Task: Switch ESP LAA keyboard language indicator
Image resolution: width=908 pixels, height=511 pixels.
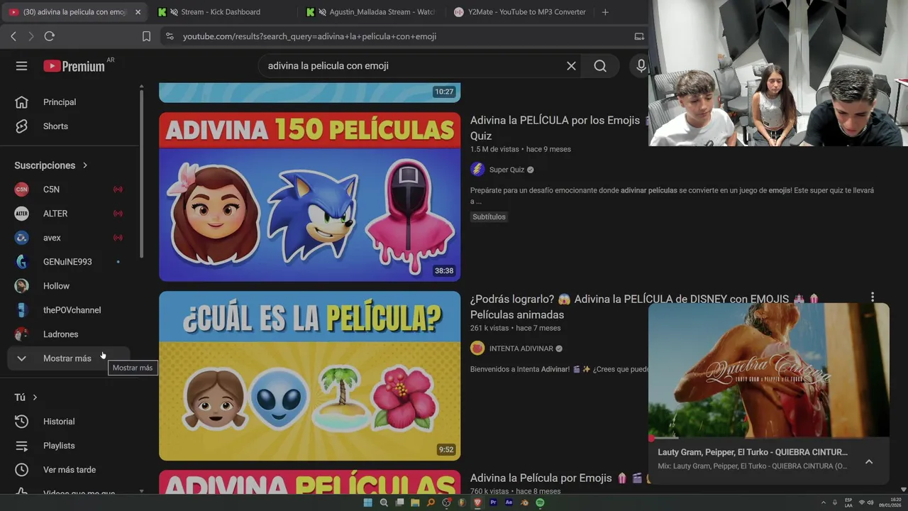Action: click(848, 502)
